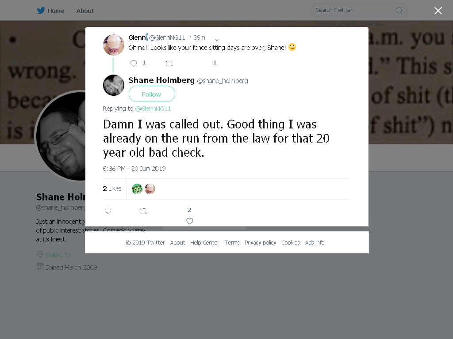The image size is (453, 339).
Task: Open the Privacy policy footer link
Action: pos(260,243)
